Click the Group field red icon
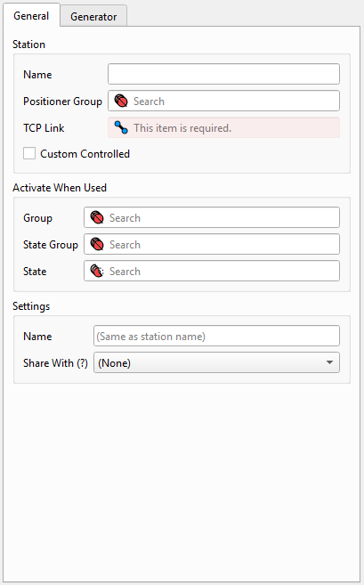 97,218
